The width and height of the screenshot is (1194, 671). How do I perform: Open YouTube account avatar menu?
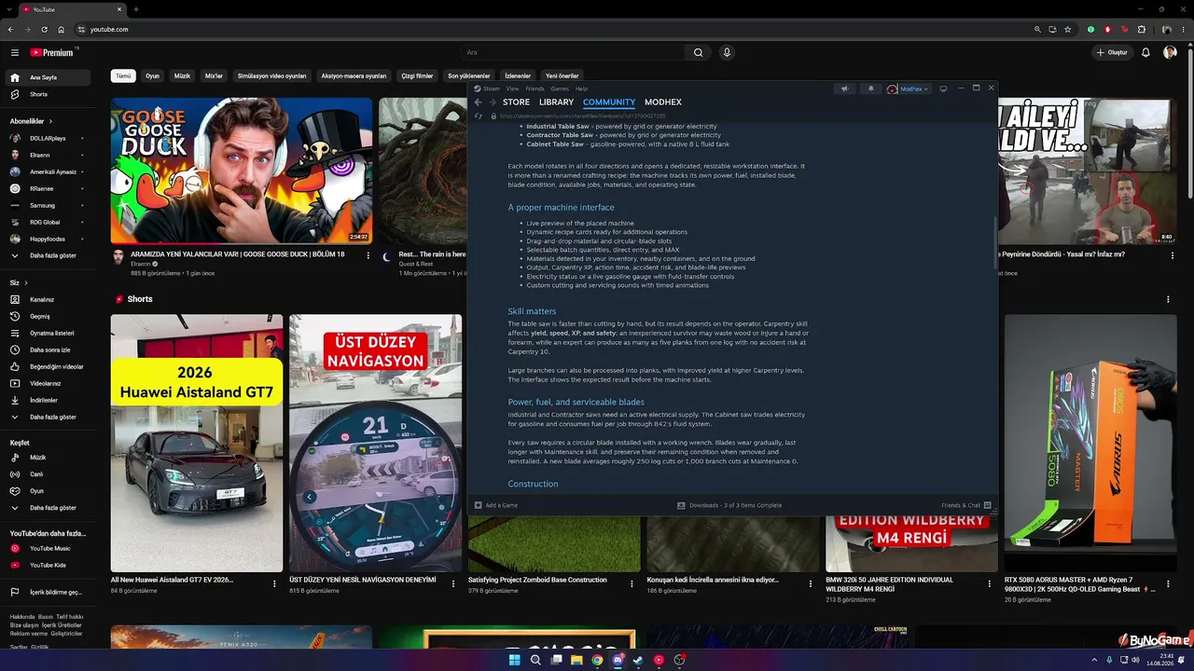(1170, 53)
